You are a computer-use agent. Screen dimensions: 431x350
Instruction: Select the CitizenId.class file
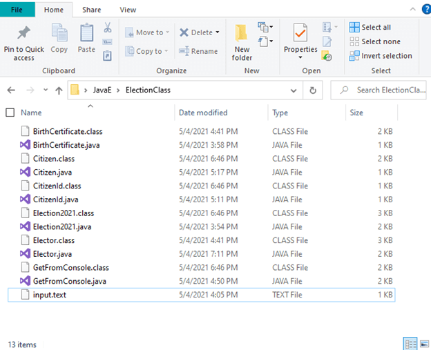202,186
